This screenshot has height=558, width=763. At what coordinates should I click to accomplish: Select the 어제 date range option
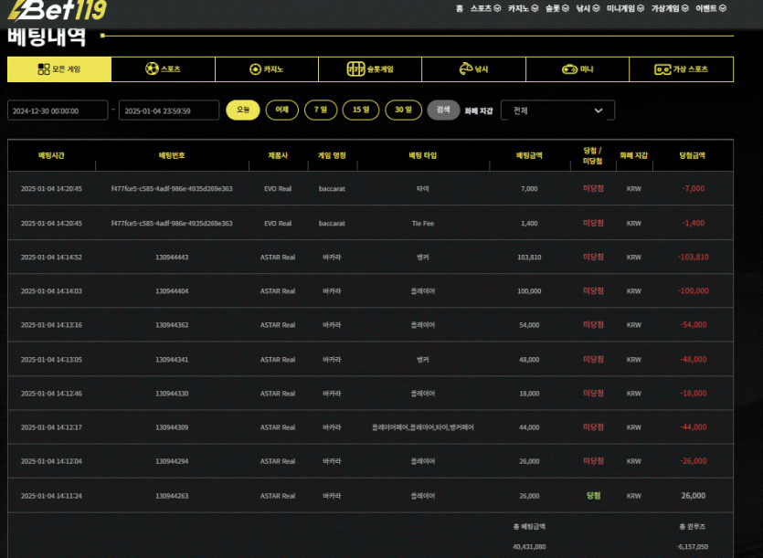(281, 110)
